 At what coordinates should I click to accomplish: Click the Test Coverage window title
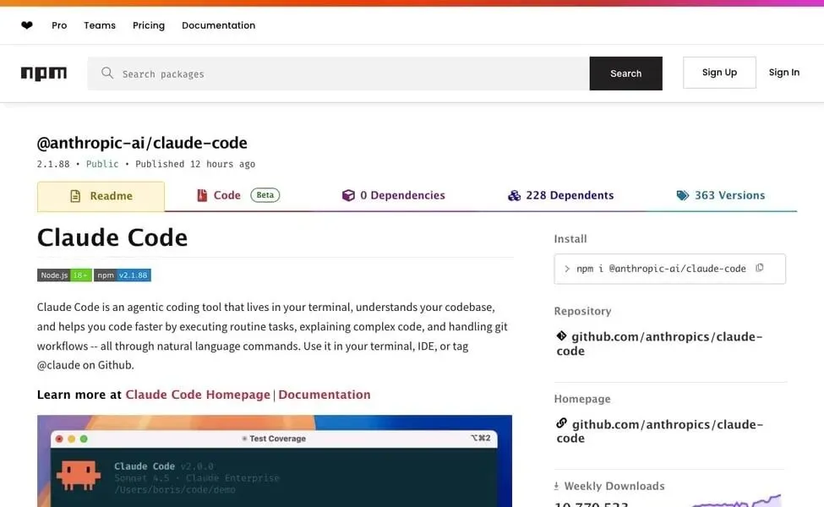[277, 439]
